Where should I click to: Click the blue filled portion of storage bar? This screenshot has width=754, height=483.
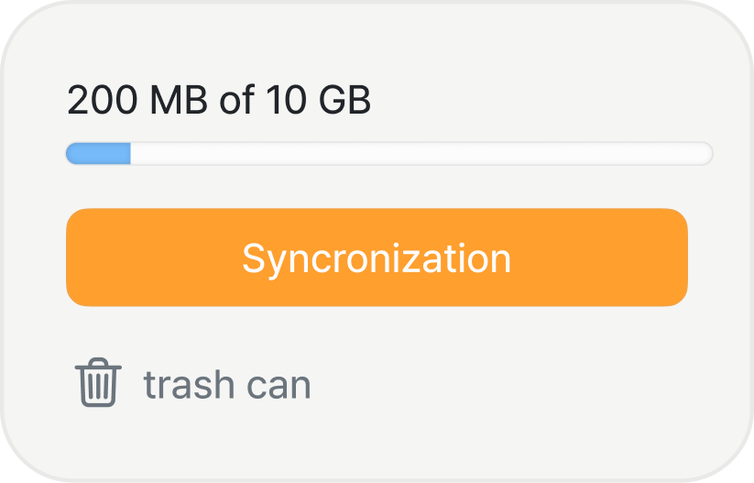point(99,154)
